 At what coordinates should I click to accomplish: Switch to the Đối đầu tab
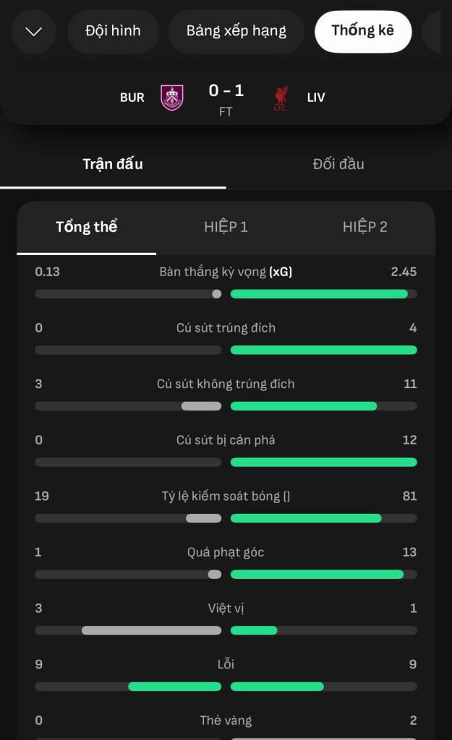click(338, 164)
